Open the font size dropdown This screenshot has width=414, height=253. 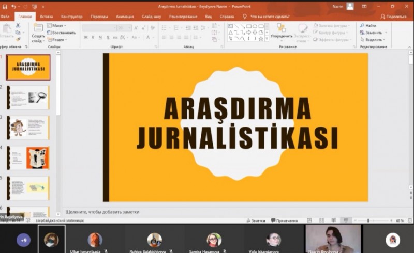click(x=129, y=28)
